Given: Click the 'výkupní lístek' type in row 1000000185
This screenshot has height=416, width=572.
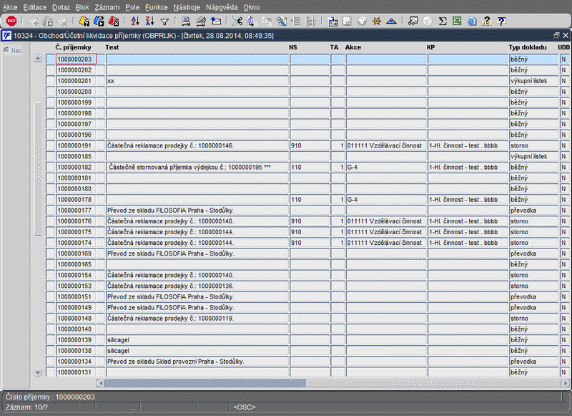Looking at the screenshot, I should (528, 156).
